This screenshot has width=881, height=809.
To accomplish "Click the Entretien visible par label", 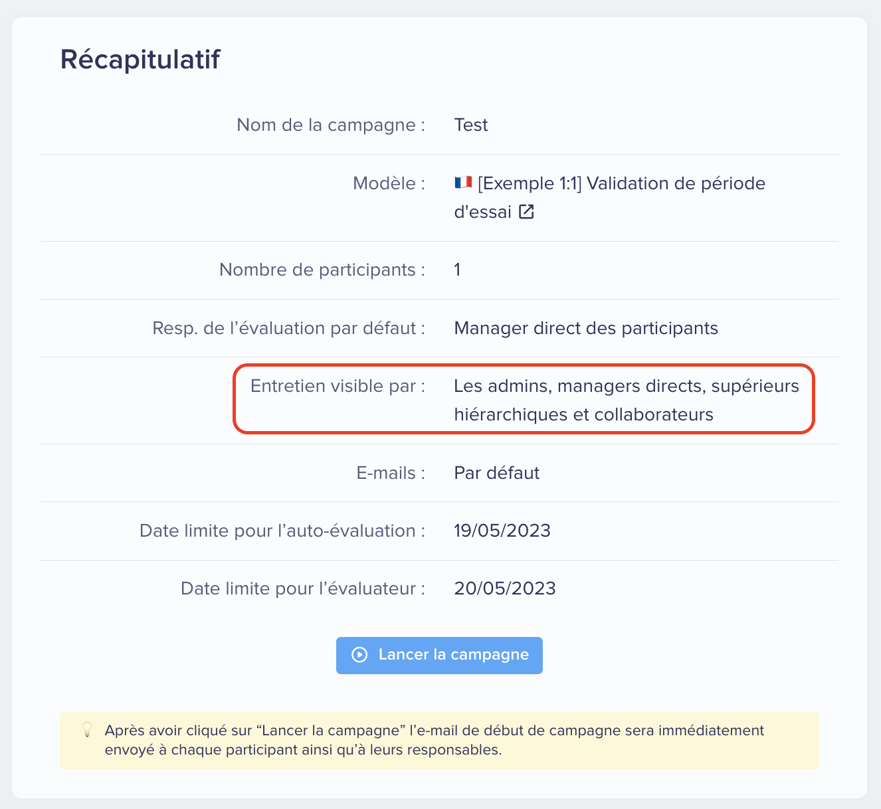I will (x=338, y=386).
